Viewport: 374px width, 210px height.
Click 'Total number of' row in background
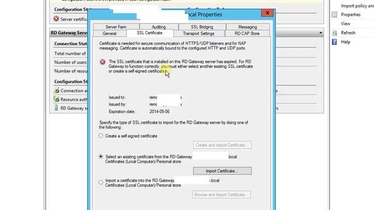[70, 54]
